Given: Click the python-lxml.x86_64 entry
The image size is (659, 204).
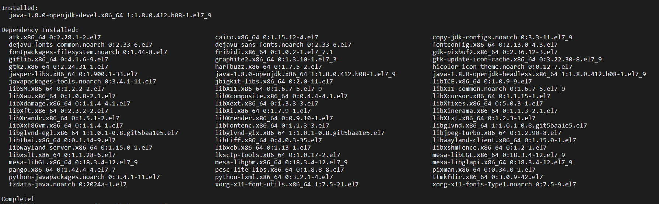Looking at the screenshot, I should click(274, 177).
